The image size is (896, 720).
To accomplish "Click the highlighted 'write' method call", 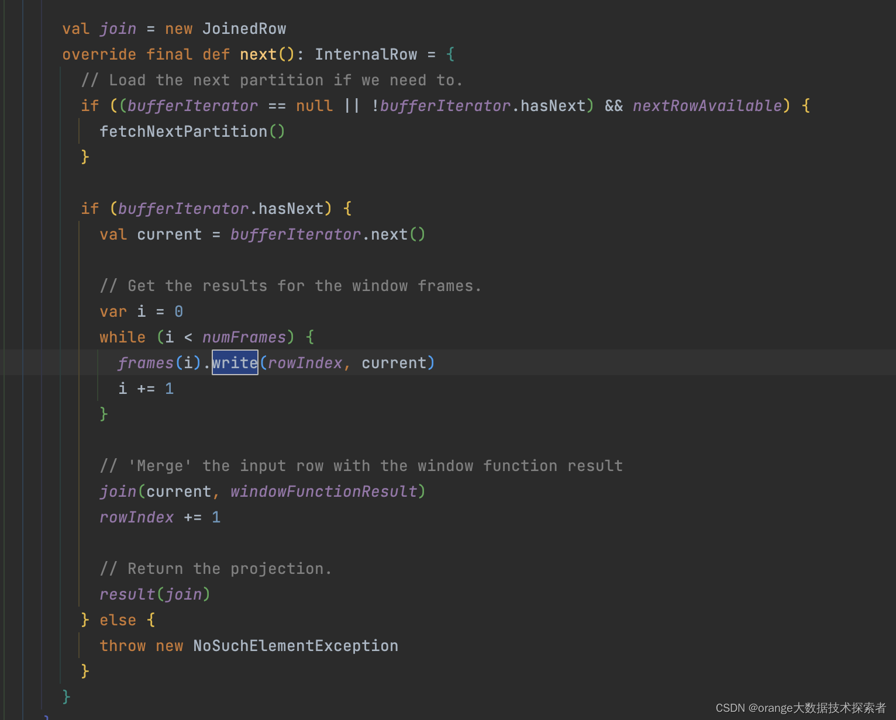I will point(235,363).
